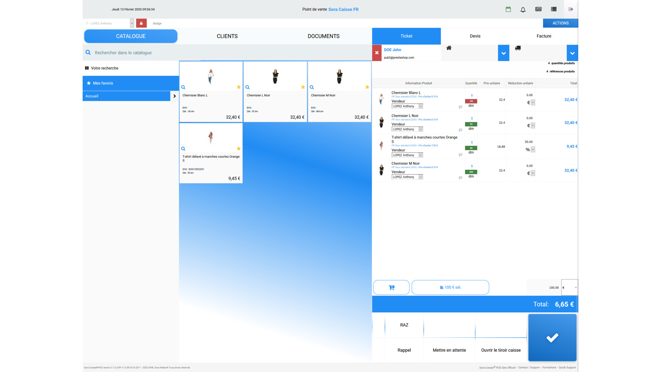The height and width of the screenshot is (372, 661).
Task: Toggle favorite star on Chemisier Blanc L
Action: (x=239, y=87)
